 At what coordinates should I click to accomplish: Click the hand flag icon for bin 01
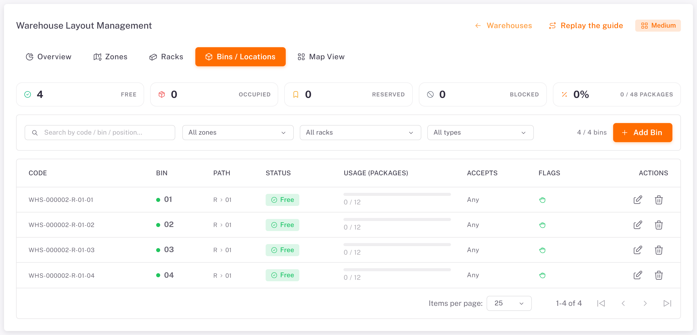pyautogui.click(x=542, y=200)
